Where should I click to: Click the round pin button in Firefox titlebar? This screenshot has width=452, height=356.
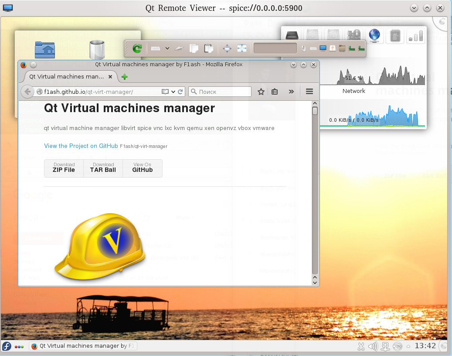[x=34, y=65]
